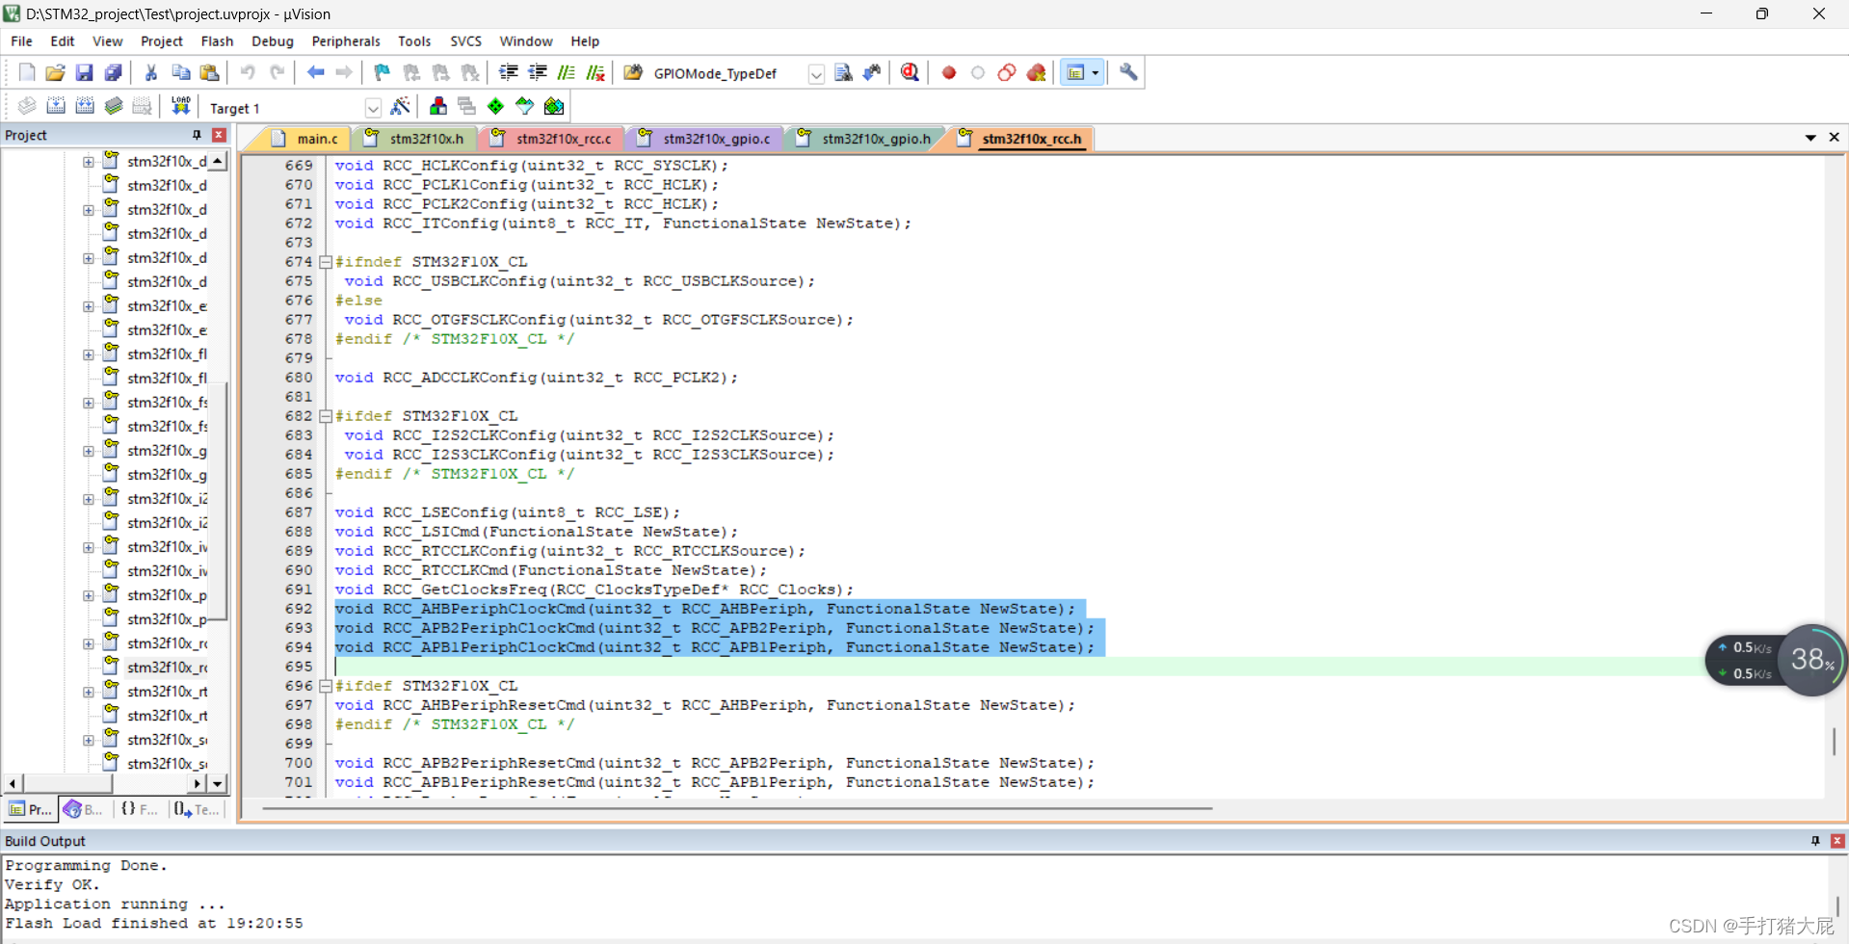Paste from clipboard icon

[x=209, y=72]
